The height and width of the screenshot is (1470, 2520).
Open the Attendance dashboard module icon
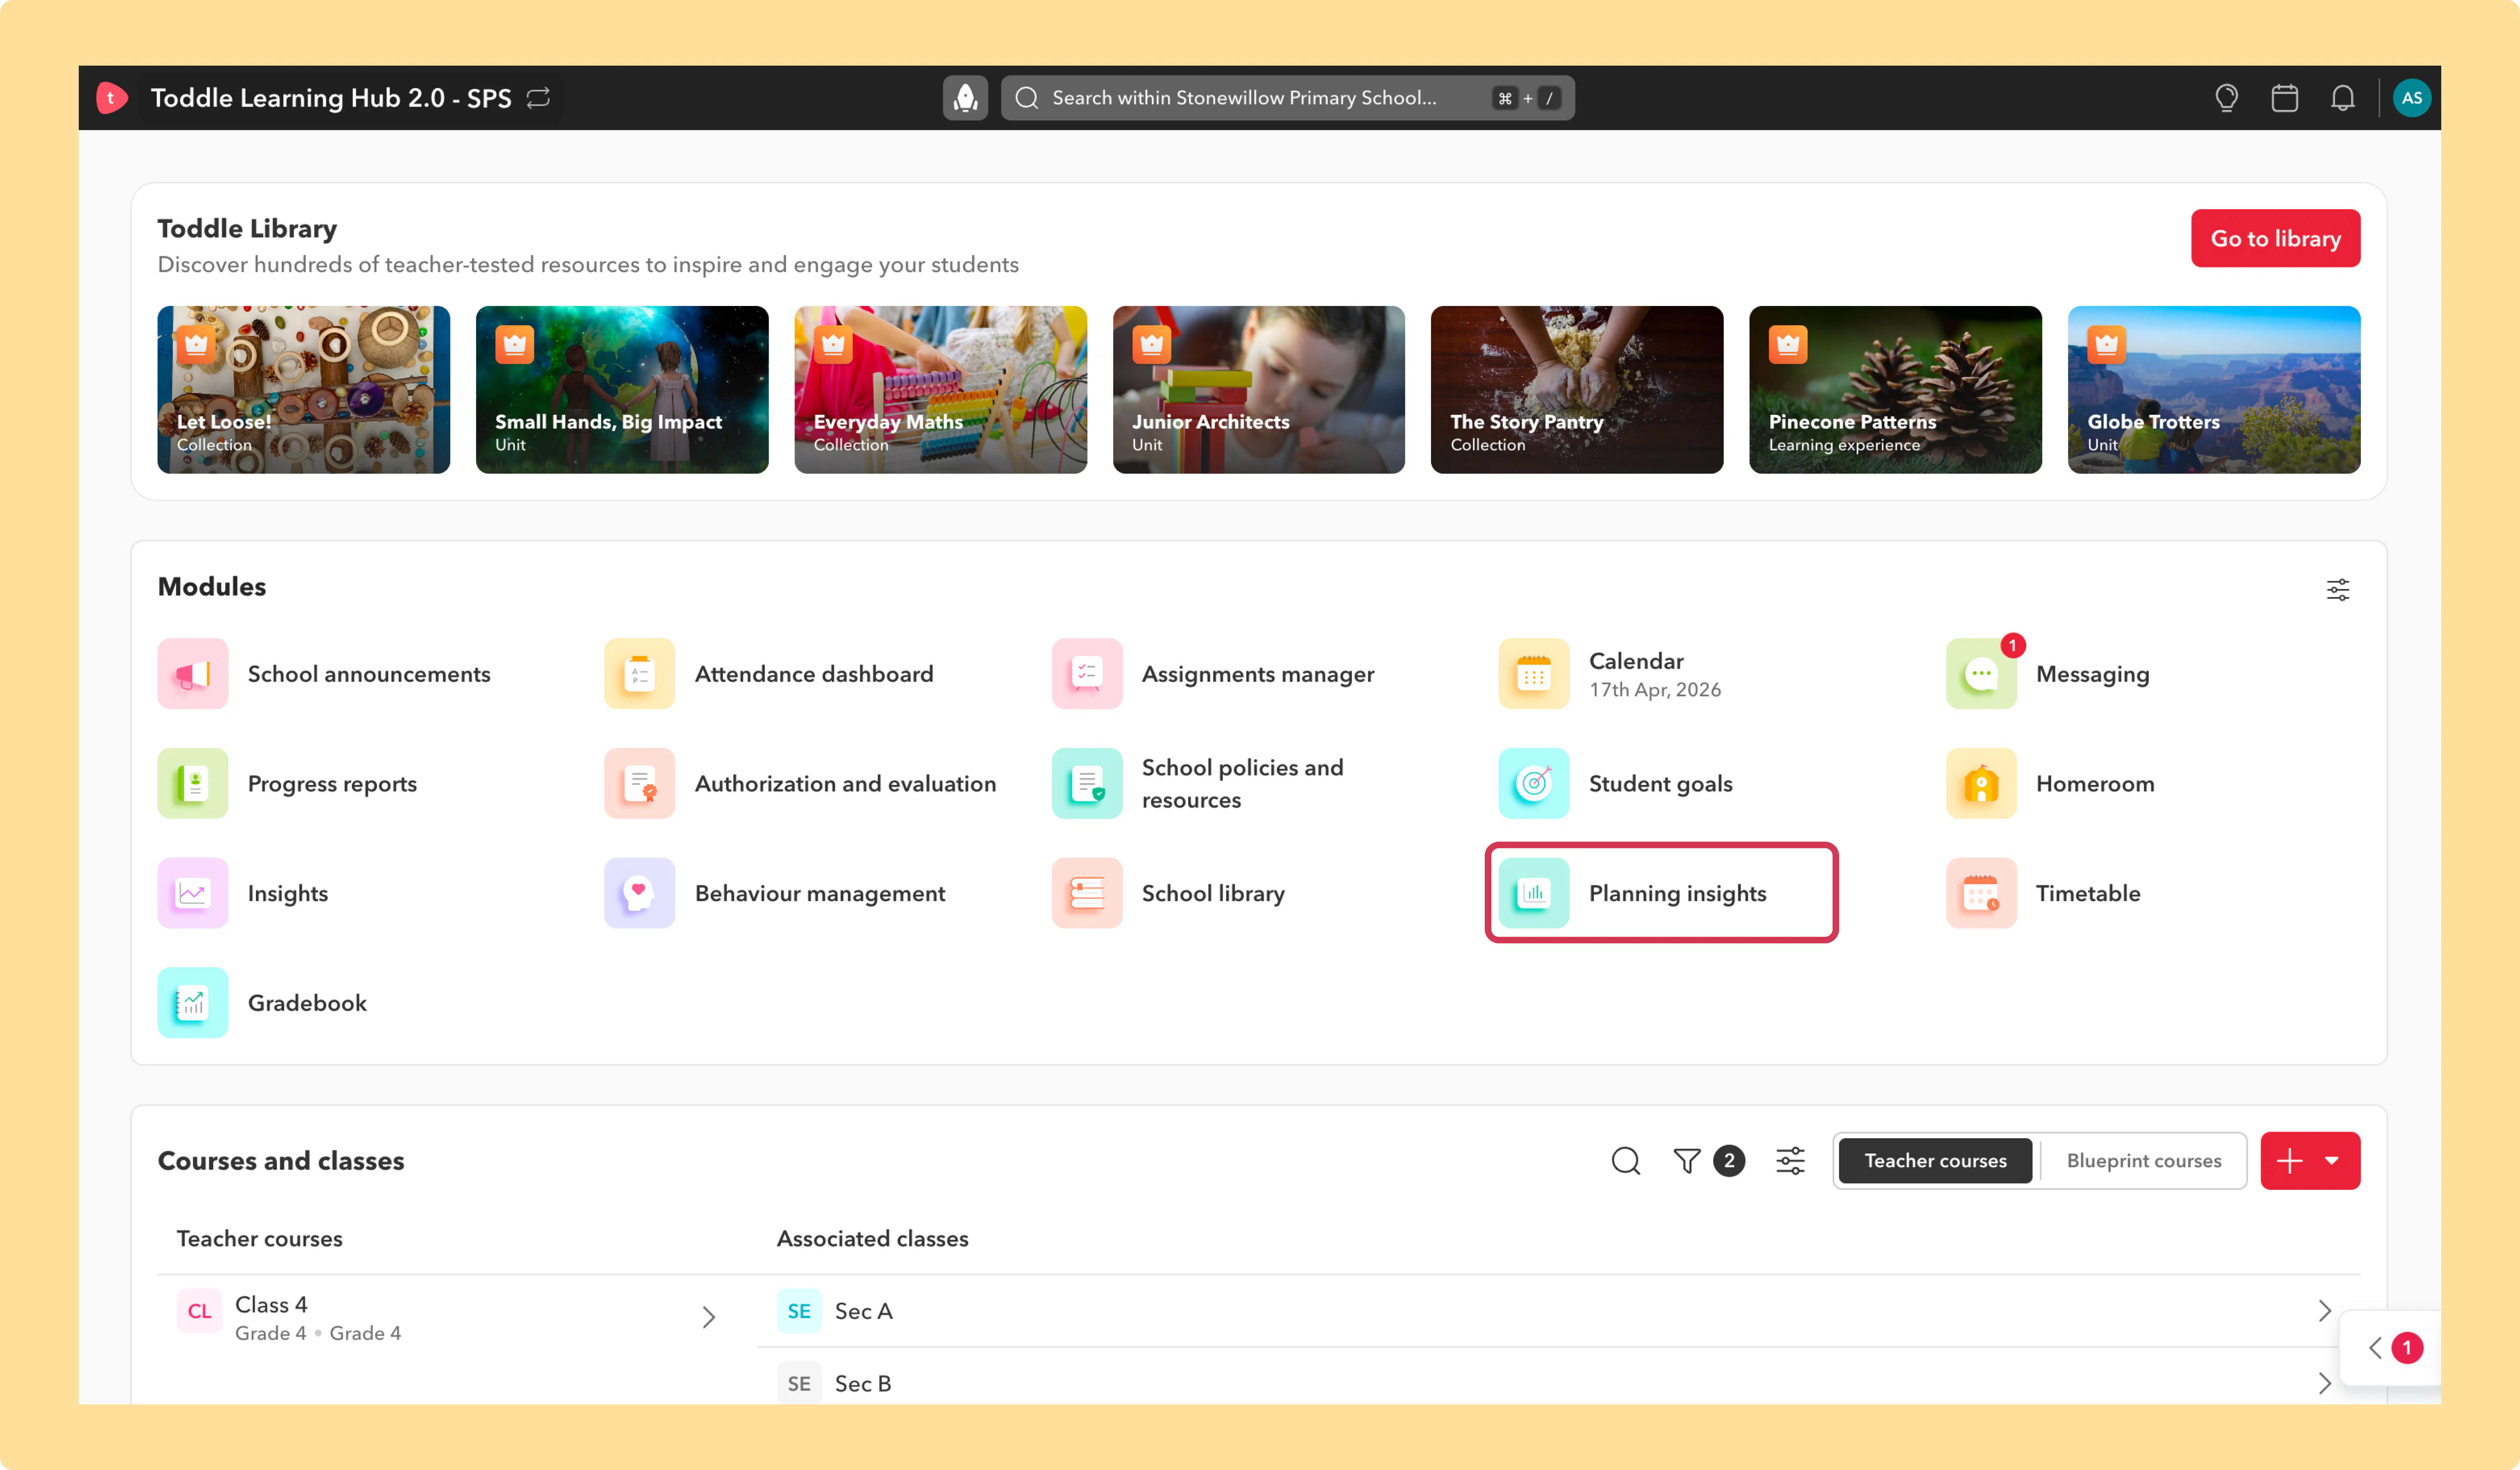[640, 674]
